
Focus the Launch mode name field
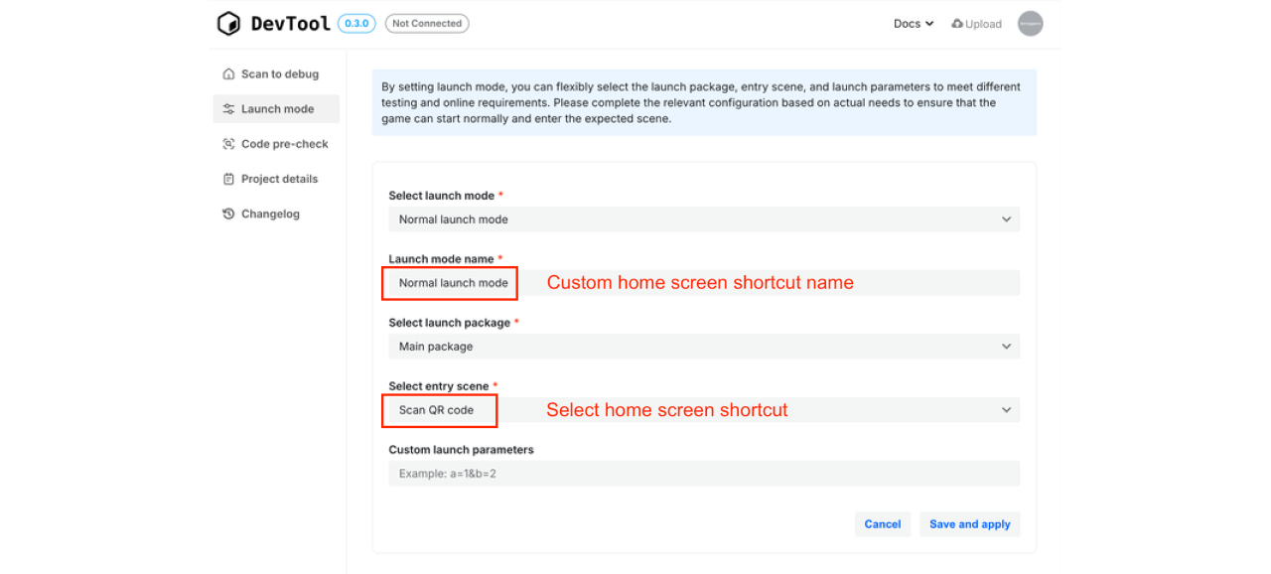[x=703, y=283]
